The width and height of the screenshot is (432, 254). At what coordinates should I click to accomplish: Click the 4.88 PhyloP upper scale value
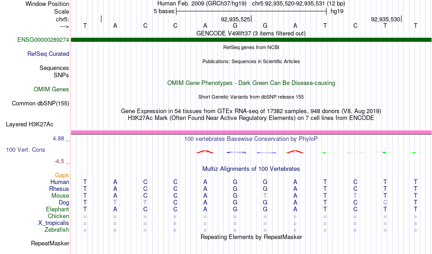tap(58, 139)
